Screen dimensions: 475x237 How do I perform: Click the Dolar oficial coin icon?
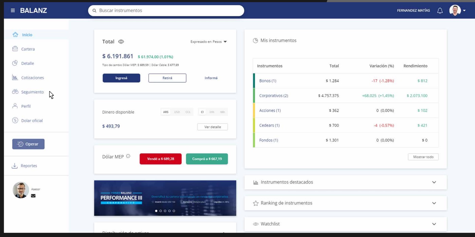click(15, 120)
